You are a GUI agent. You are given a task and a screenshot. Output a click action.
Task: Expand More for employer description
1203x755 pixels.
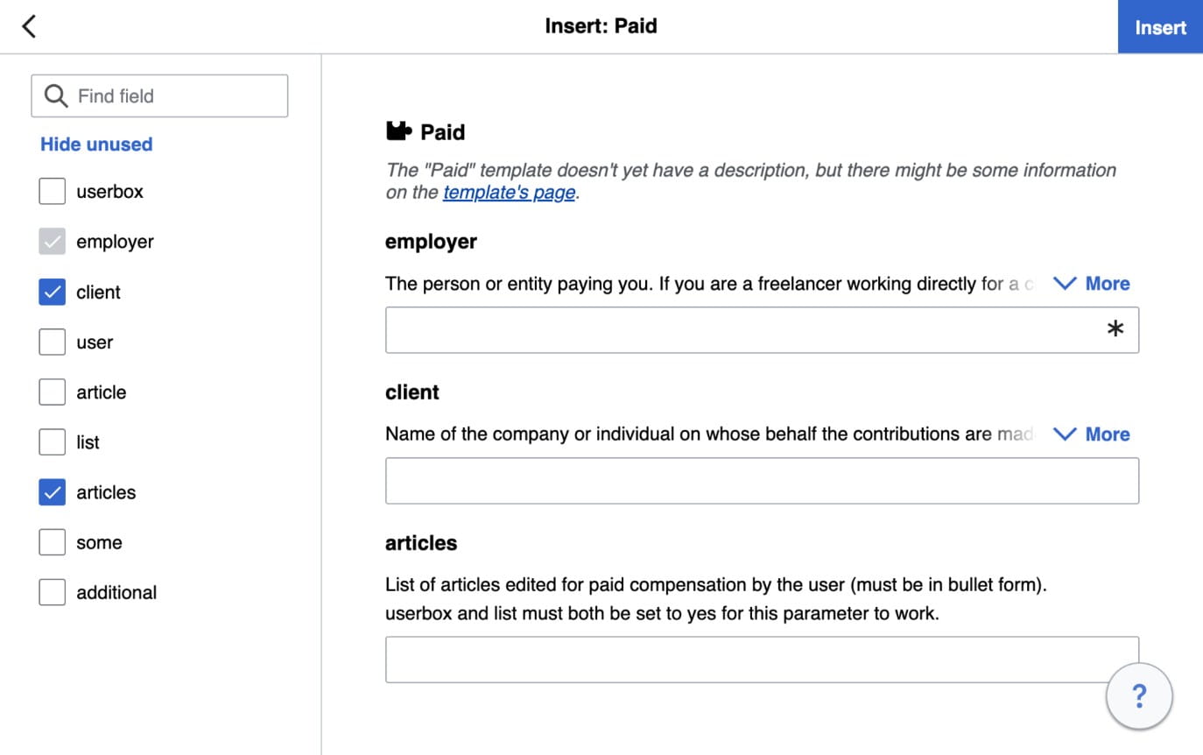1092,284
